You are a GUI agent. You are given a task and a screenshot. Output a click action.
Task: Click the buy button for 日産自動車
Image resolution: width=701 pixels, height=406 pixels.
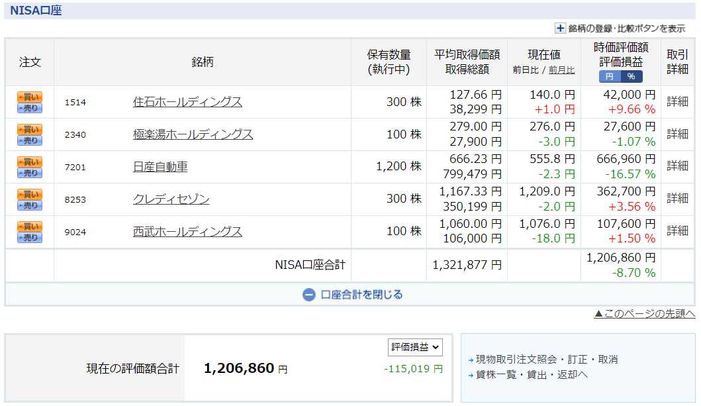(x=30, y=162)
